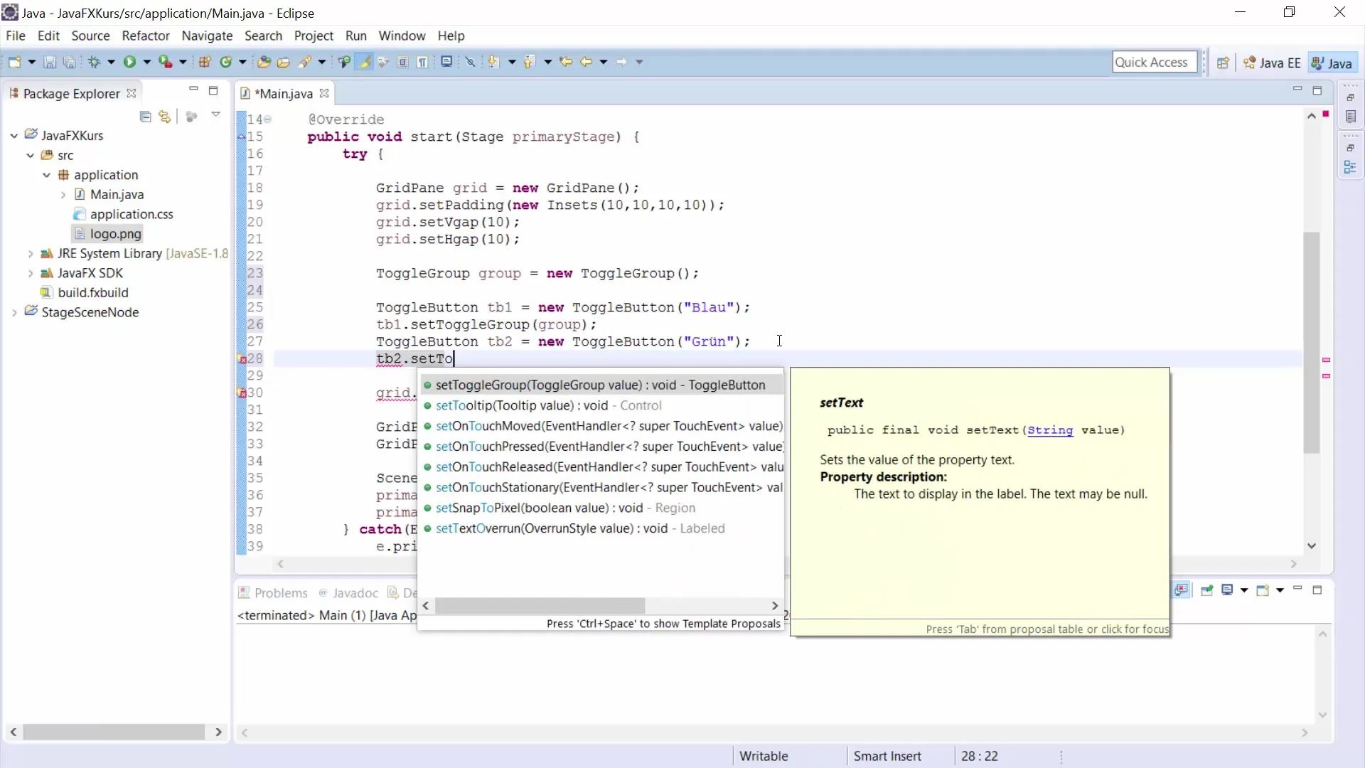This screenshot has width=1365, height=768.
Task: Open the Source menu
Action: [x=90, y=36]
